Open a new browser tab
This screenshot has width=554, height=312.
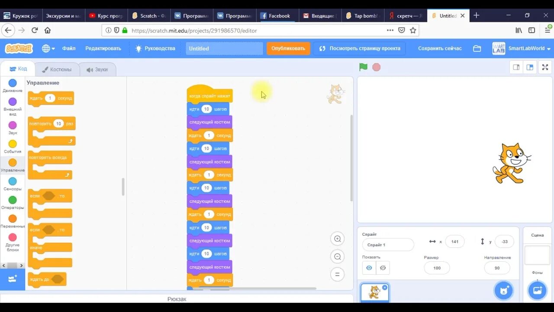(477, 16)
